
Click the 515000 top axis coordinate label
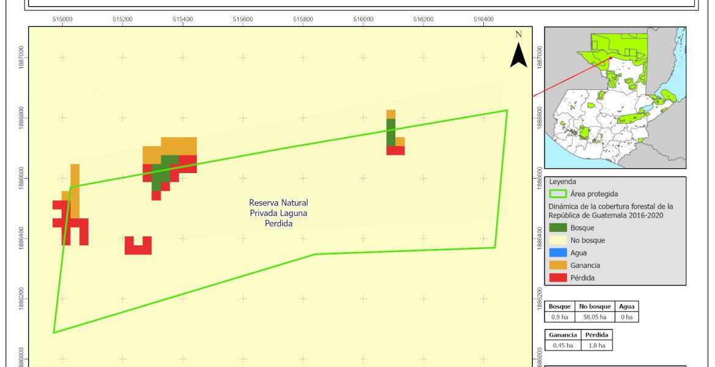63,20
